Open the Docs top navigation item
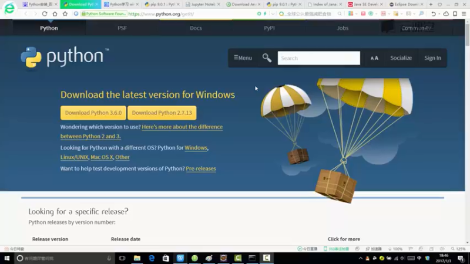Image resolution: width=470 pixels, height=264 pixels. coord(196,28)
